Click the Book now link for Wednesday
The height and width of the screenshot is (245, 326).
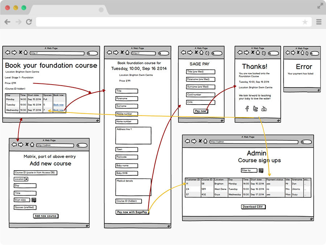58,110
